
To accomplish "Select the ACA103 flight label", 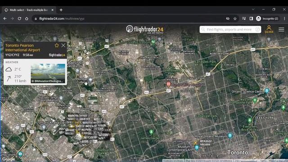I will point(85,119).
